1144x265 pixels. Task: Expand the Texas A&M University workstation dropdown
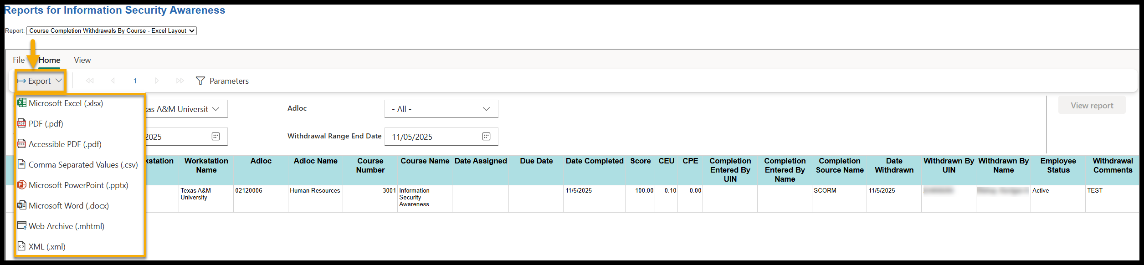[215, 109]
